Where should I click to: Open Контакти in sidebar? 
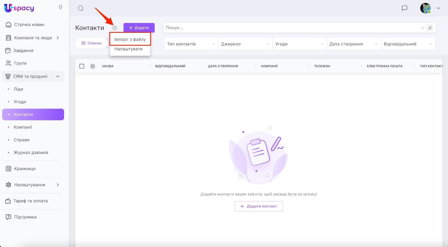(x=33, y=115)
